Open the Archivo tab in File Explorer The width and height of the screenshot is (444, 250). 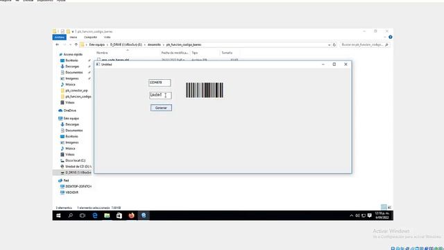pyautogui.click(x=59, y=37)
